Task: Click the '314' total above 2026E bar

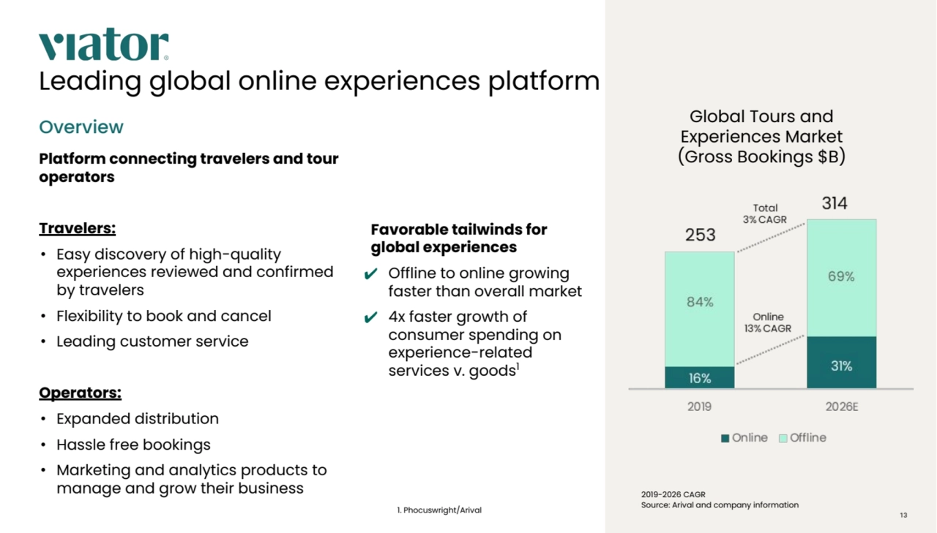Action: point(835,203)
